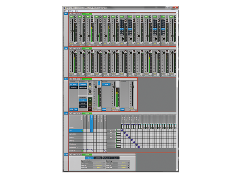Click the Sum button in monitor section

tap(72, 110)
